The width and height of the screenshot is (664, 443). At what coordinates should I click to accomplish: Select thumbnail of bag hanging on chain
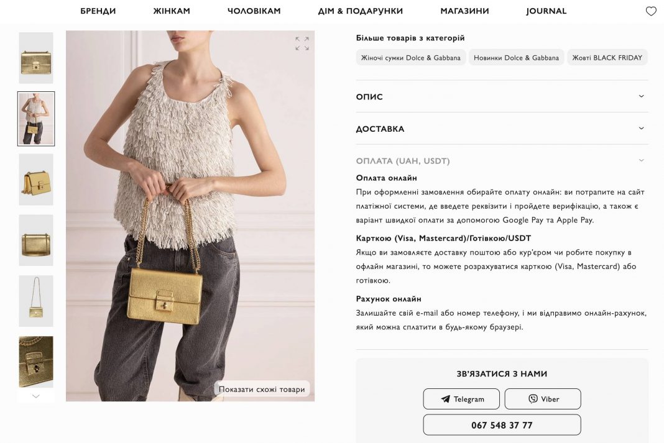pyautogui.click(x=36, y=301)
